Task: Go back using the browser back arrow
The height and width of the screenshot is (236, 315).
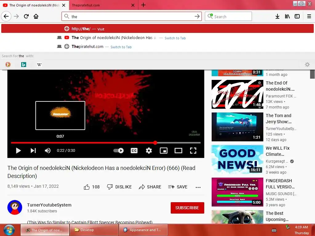Action: [x=6, y=17]
